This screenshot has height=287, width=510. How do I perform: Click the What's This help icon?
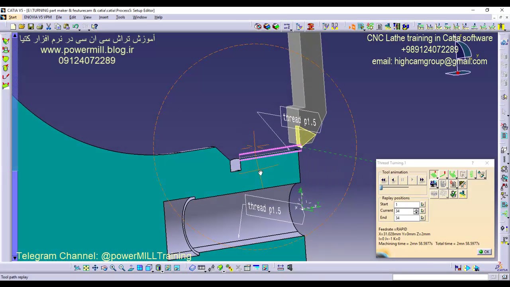[94, 27]
